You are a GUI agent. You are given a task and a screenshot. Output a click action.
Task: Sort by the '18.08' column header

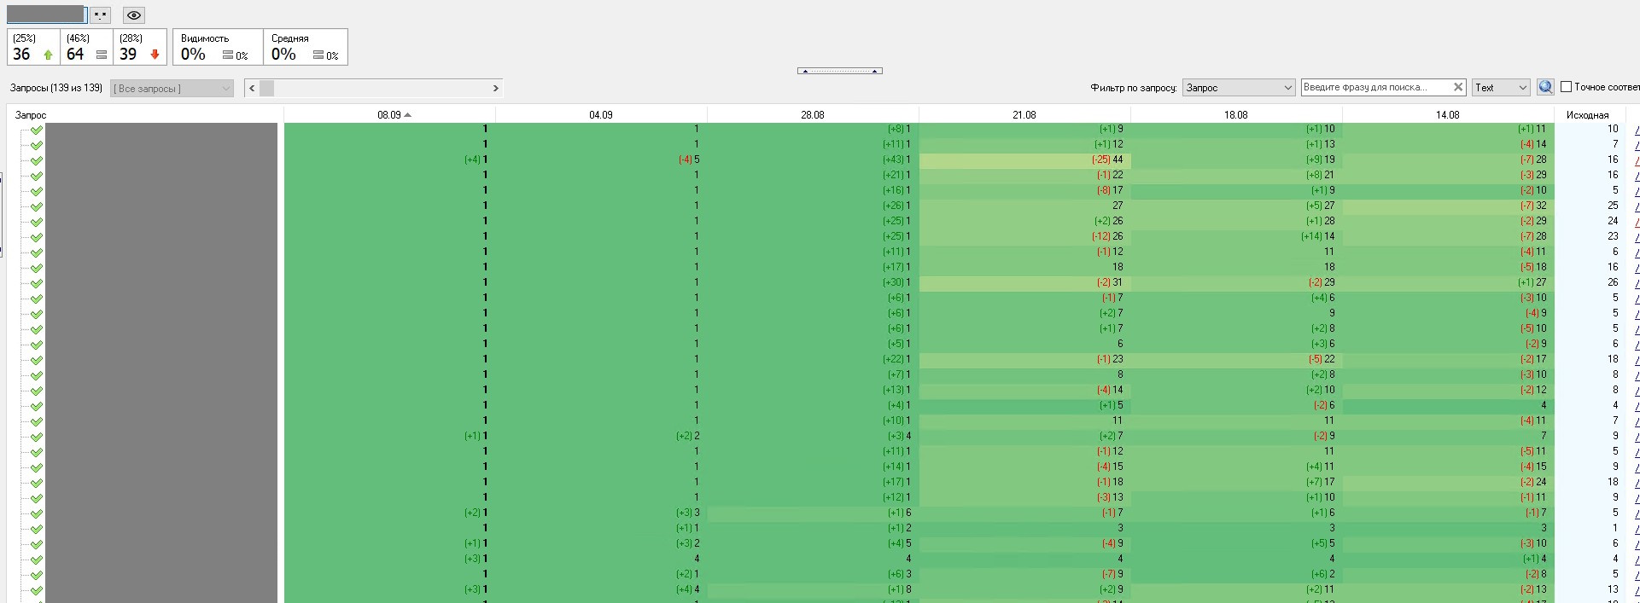pos(1236,114)
